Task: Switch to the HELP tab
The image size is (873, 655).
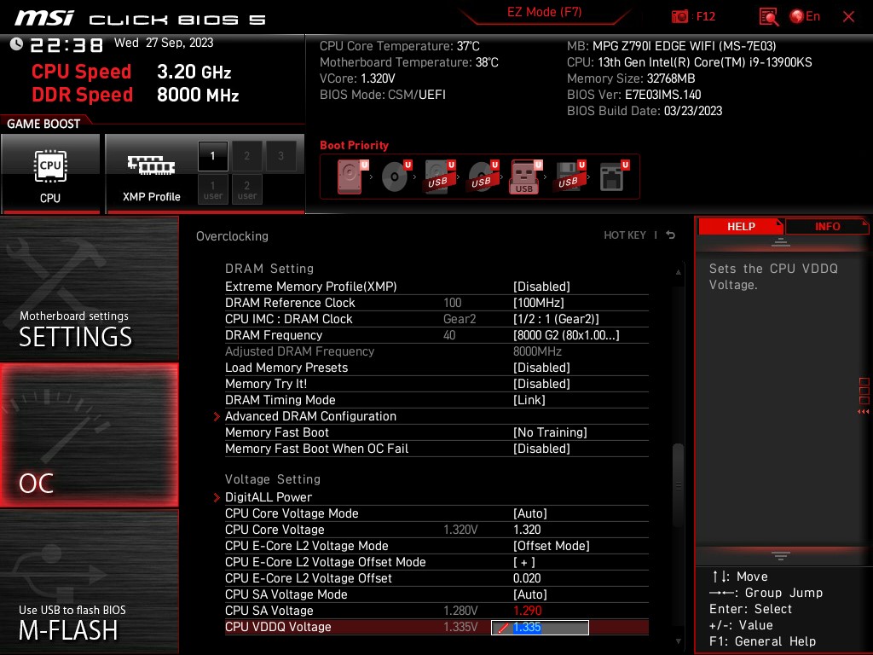Action: click(x=741, y=226)
